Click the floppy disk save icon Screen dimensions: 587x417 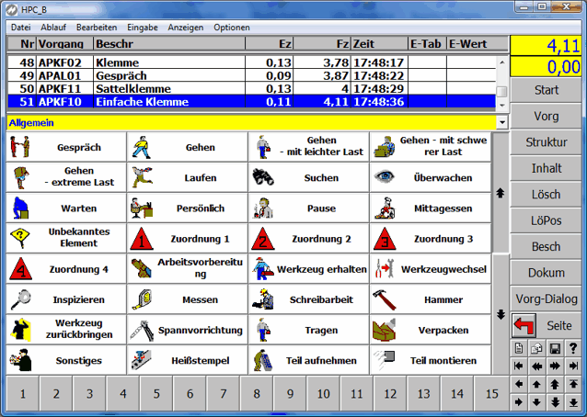click(x=558, y=348)
